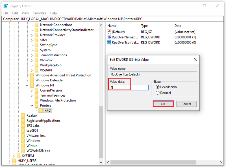Screen dimensions: 226x167
Task: Click the Windows File Protection folder icon
Action: [37, 100]
